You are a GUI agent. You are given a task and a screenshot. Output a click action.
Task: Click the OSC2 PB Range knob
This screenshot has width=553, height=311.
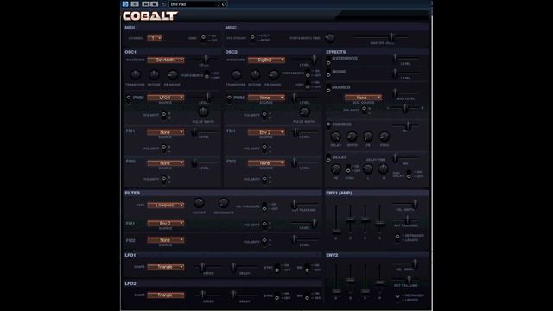click(x=273, y=74)
